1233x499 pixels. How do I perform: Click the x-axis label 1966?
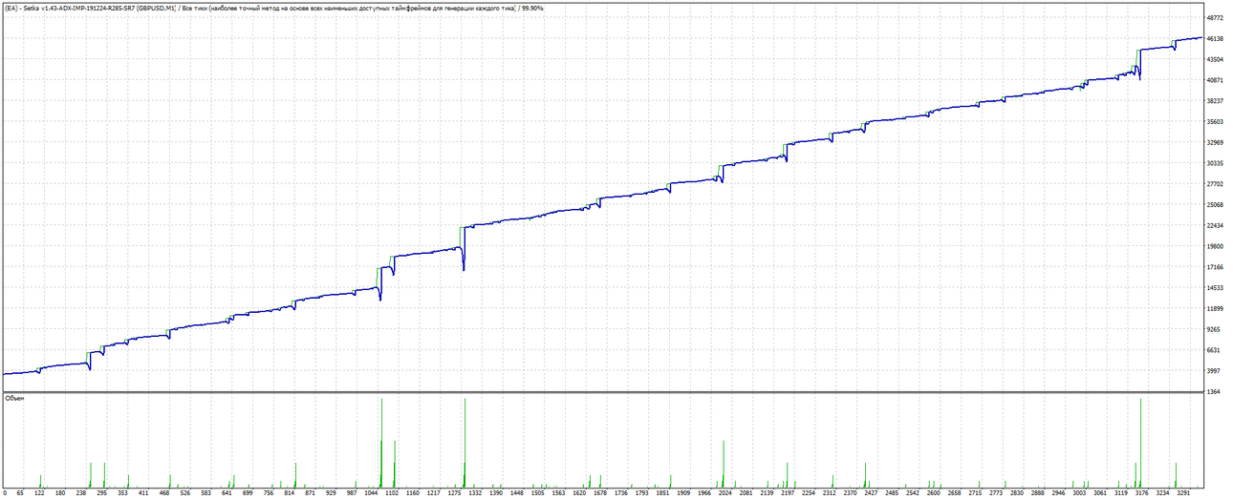click(x=703, y=493)
